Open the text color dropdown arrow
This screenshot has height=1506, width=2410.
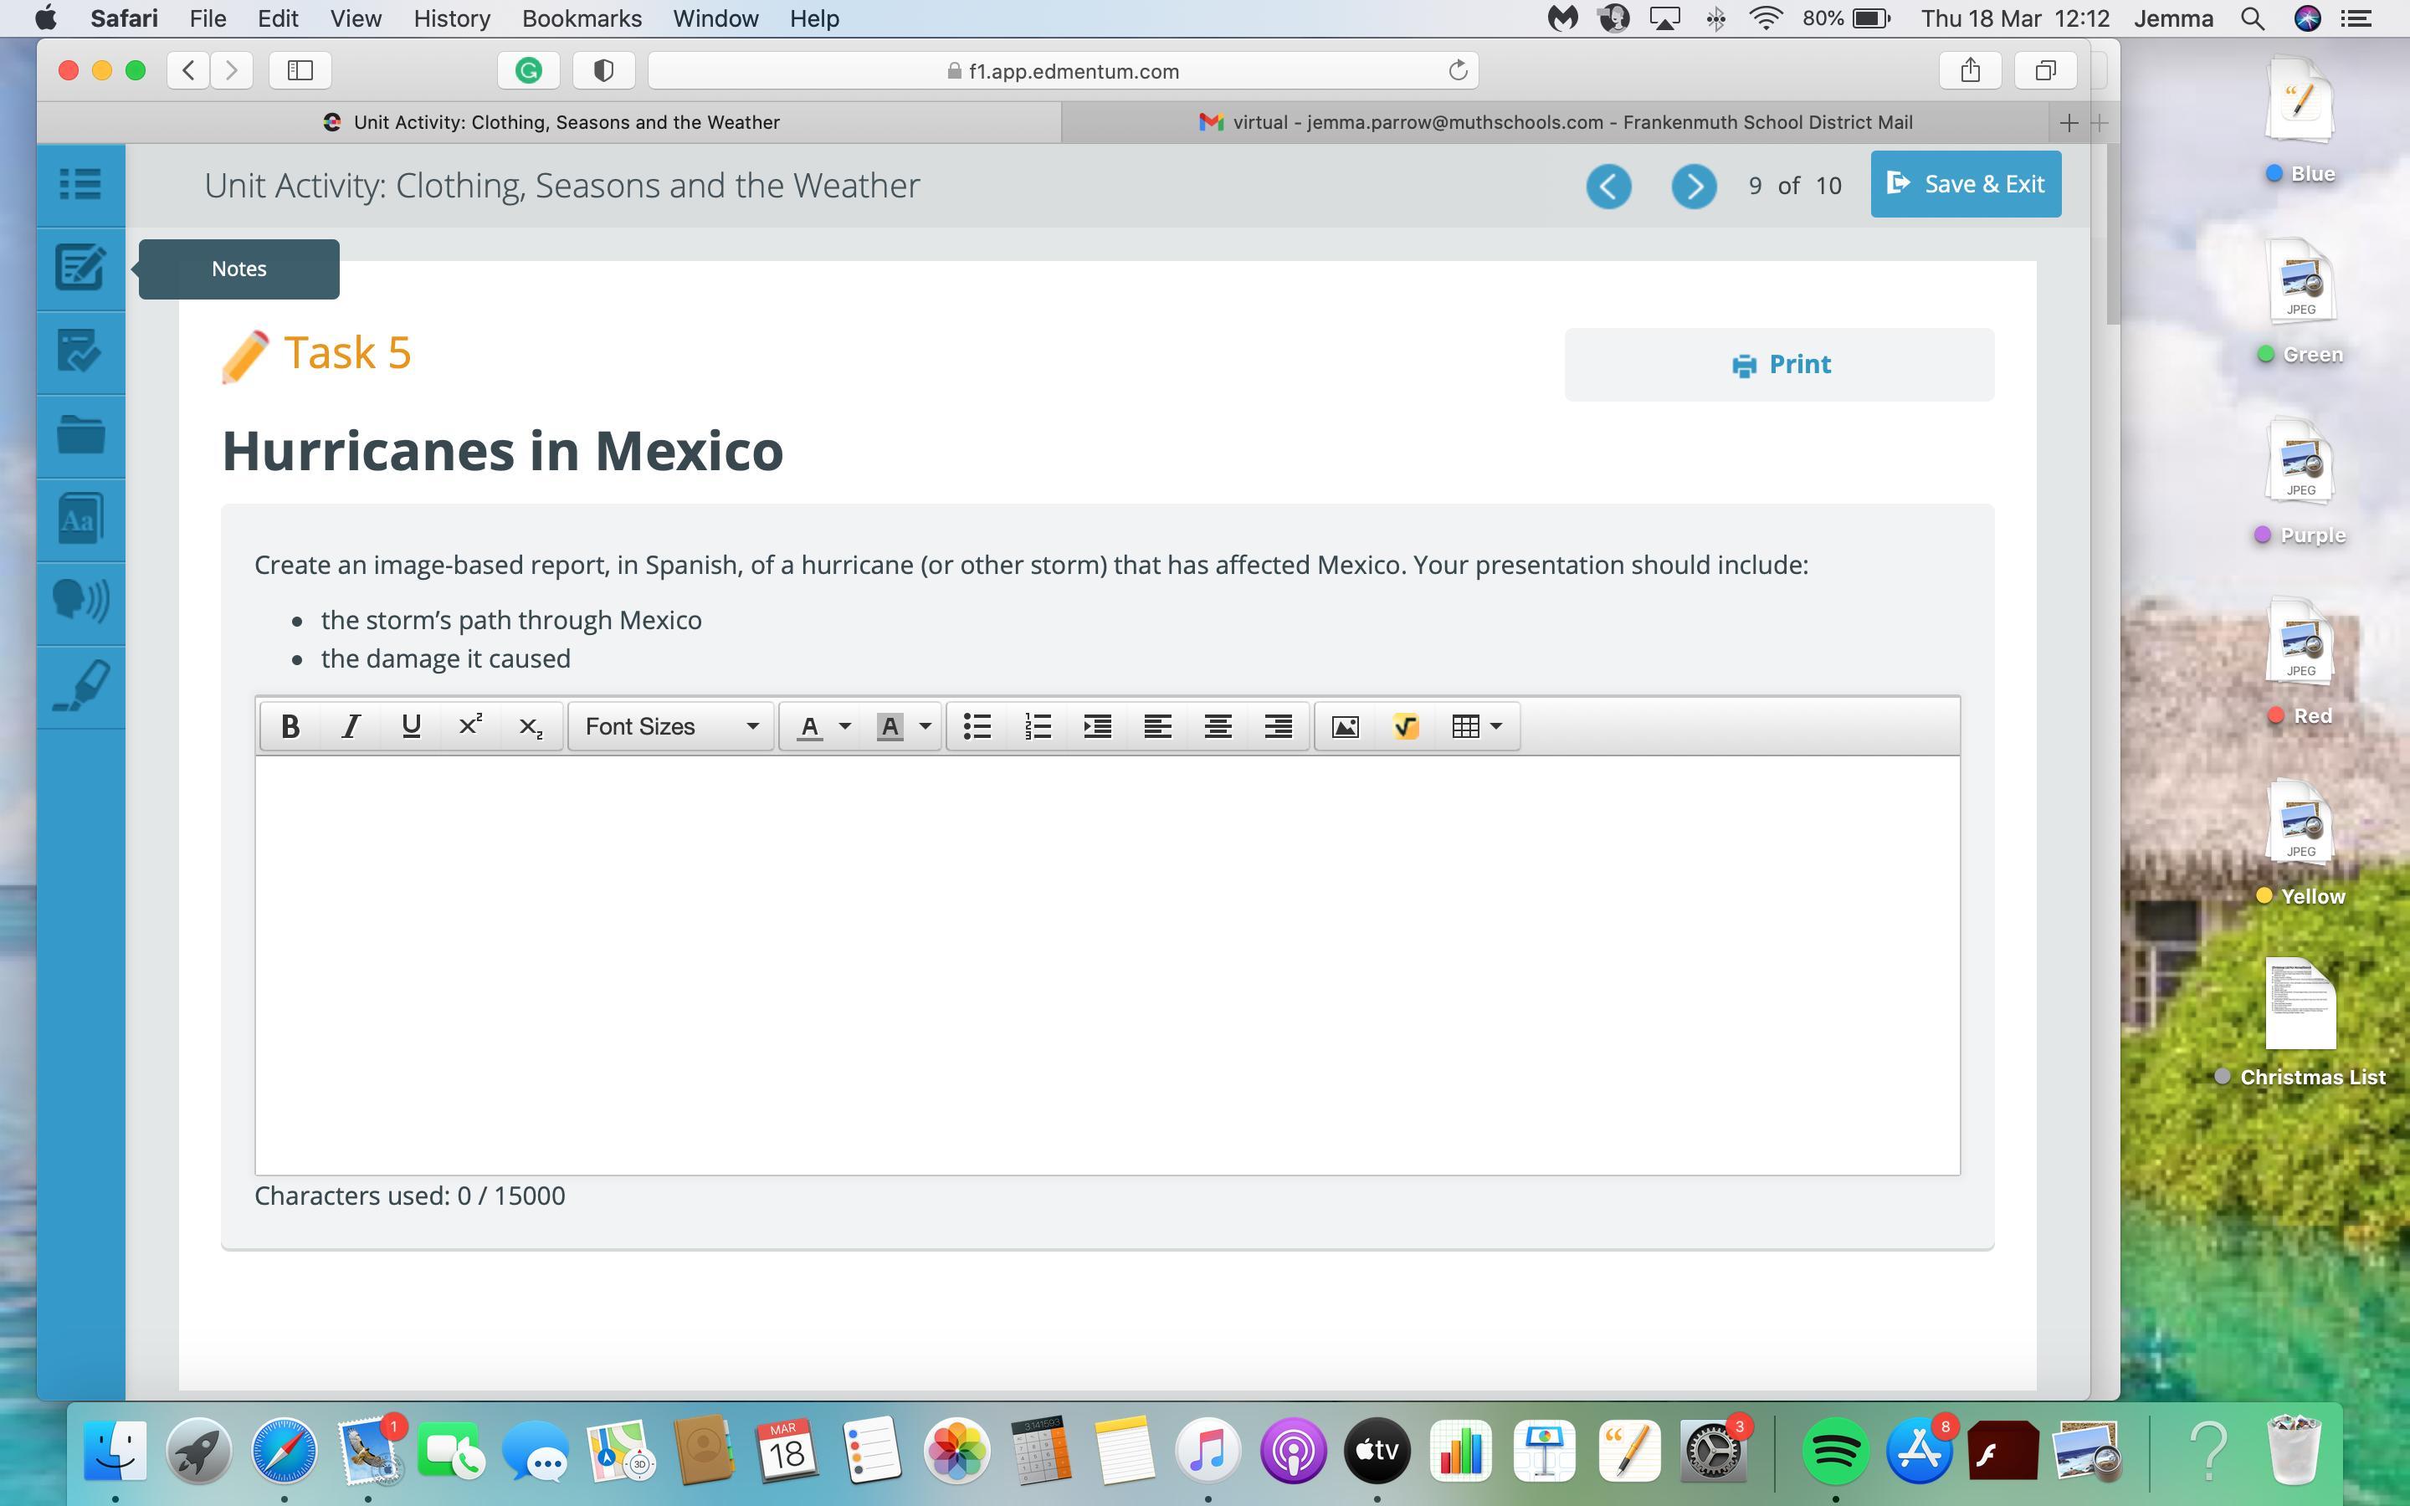844,727
